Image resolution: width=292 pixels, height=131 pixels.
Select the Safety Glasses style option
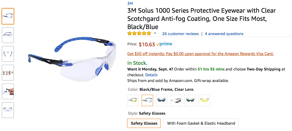[x=144, y=123]
